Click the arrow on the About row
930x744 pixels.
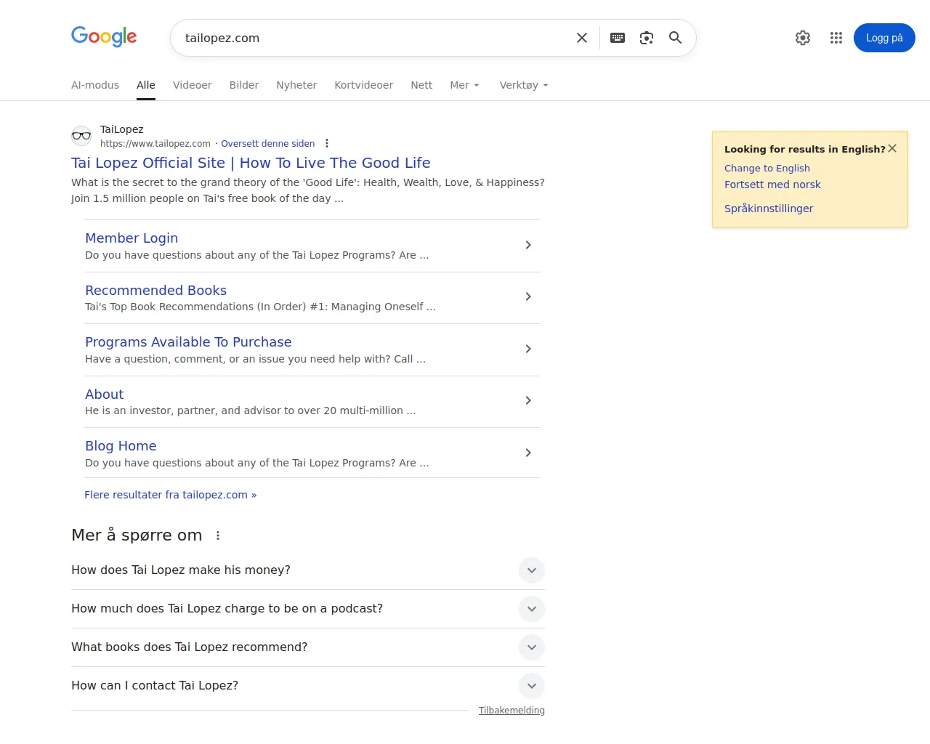pyautogui.click(x=528, y=400)
